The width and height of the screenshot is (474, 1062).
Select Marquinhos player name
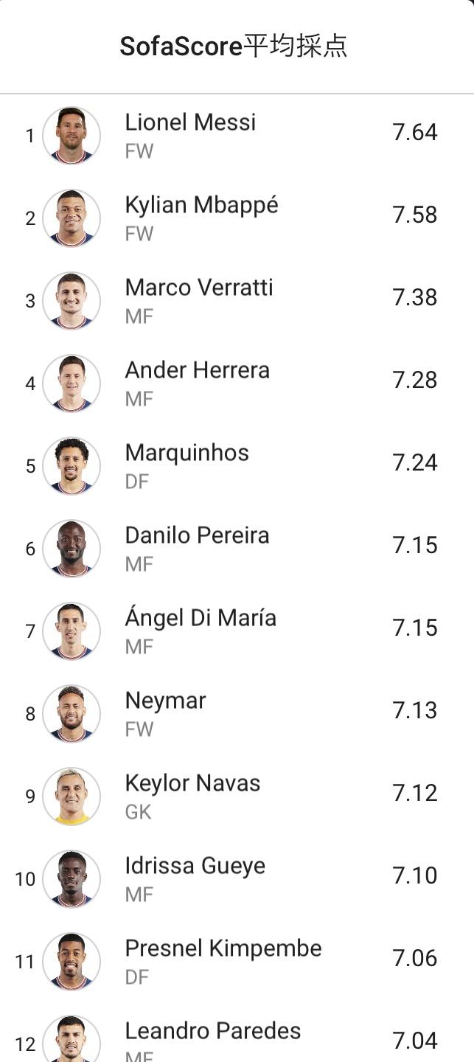coord(187,453)
